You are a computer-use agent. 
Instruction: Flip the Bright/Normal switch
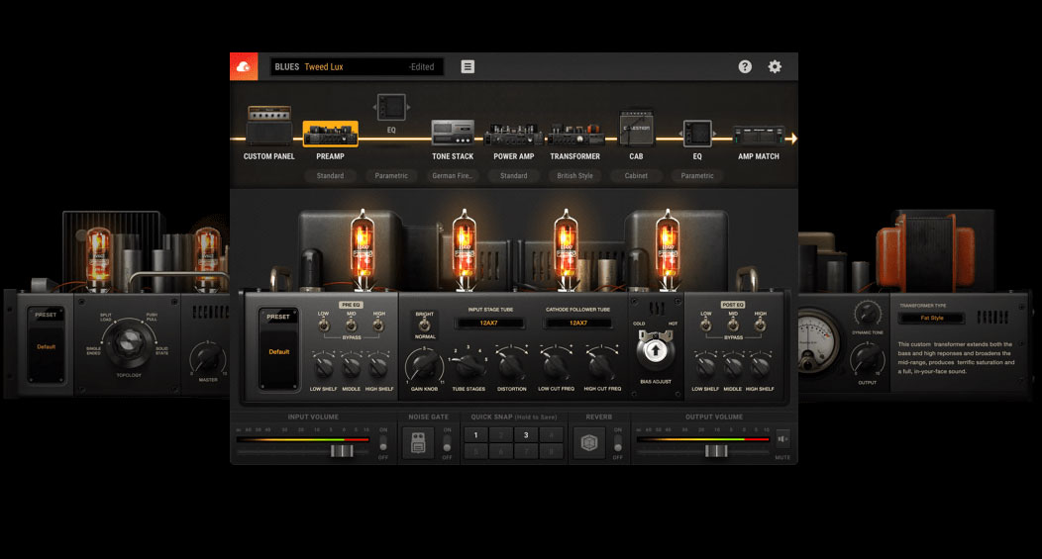[425, 325]
